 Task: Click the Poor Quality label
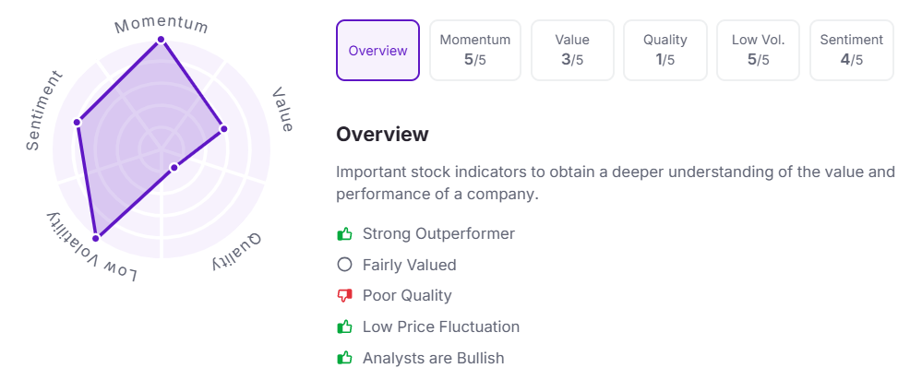(407, 296)
